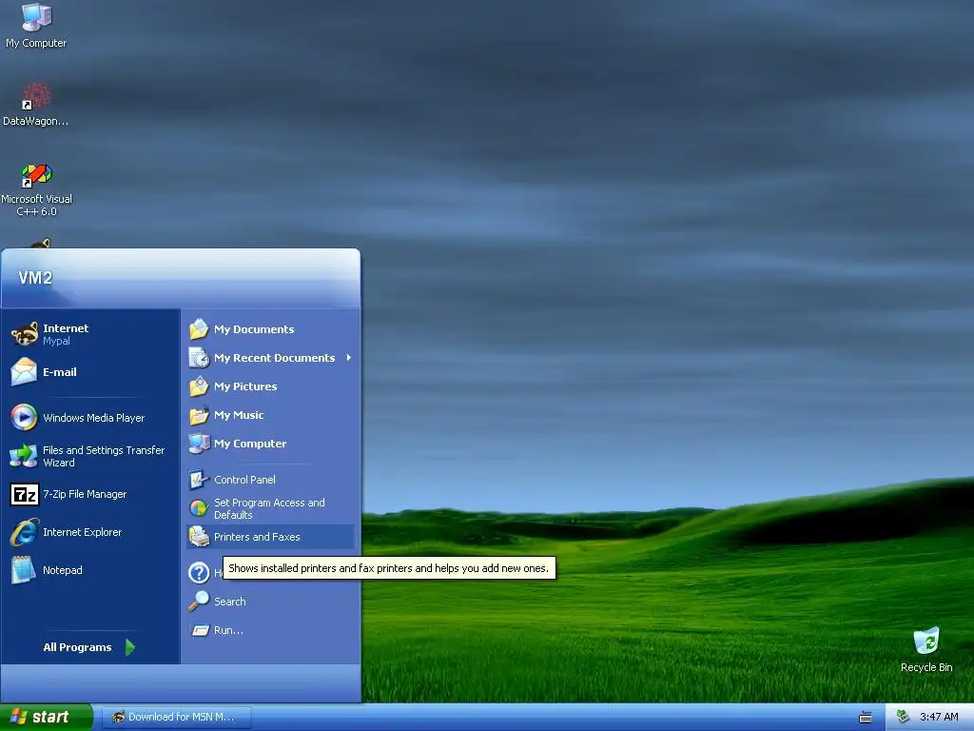Click the Search magnifying glass icon
Screen dimensions: 974x731
pyautogui.click(x=199, y=602)
